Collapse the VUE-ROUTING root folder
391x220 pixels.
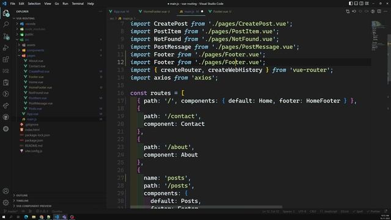(25, 18)
